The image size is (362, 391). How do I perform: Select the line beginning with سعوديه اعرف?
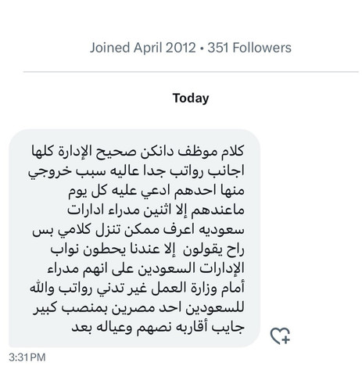point(138,230)
